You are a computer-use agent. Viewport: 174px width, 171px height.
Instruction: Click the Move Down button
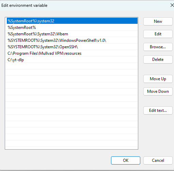(158, 91)
